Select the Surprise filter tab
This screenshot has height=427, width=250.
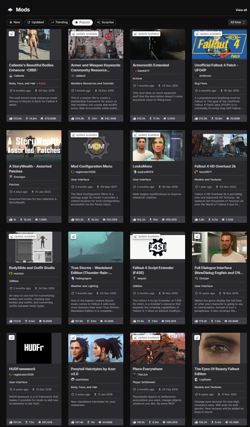[105, 23]
